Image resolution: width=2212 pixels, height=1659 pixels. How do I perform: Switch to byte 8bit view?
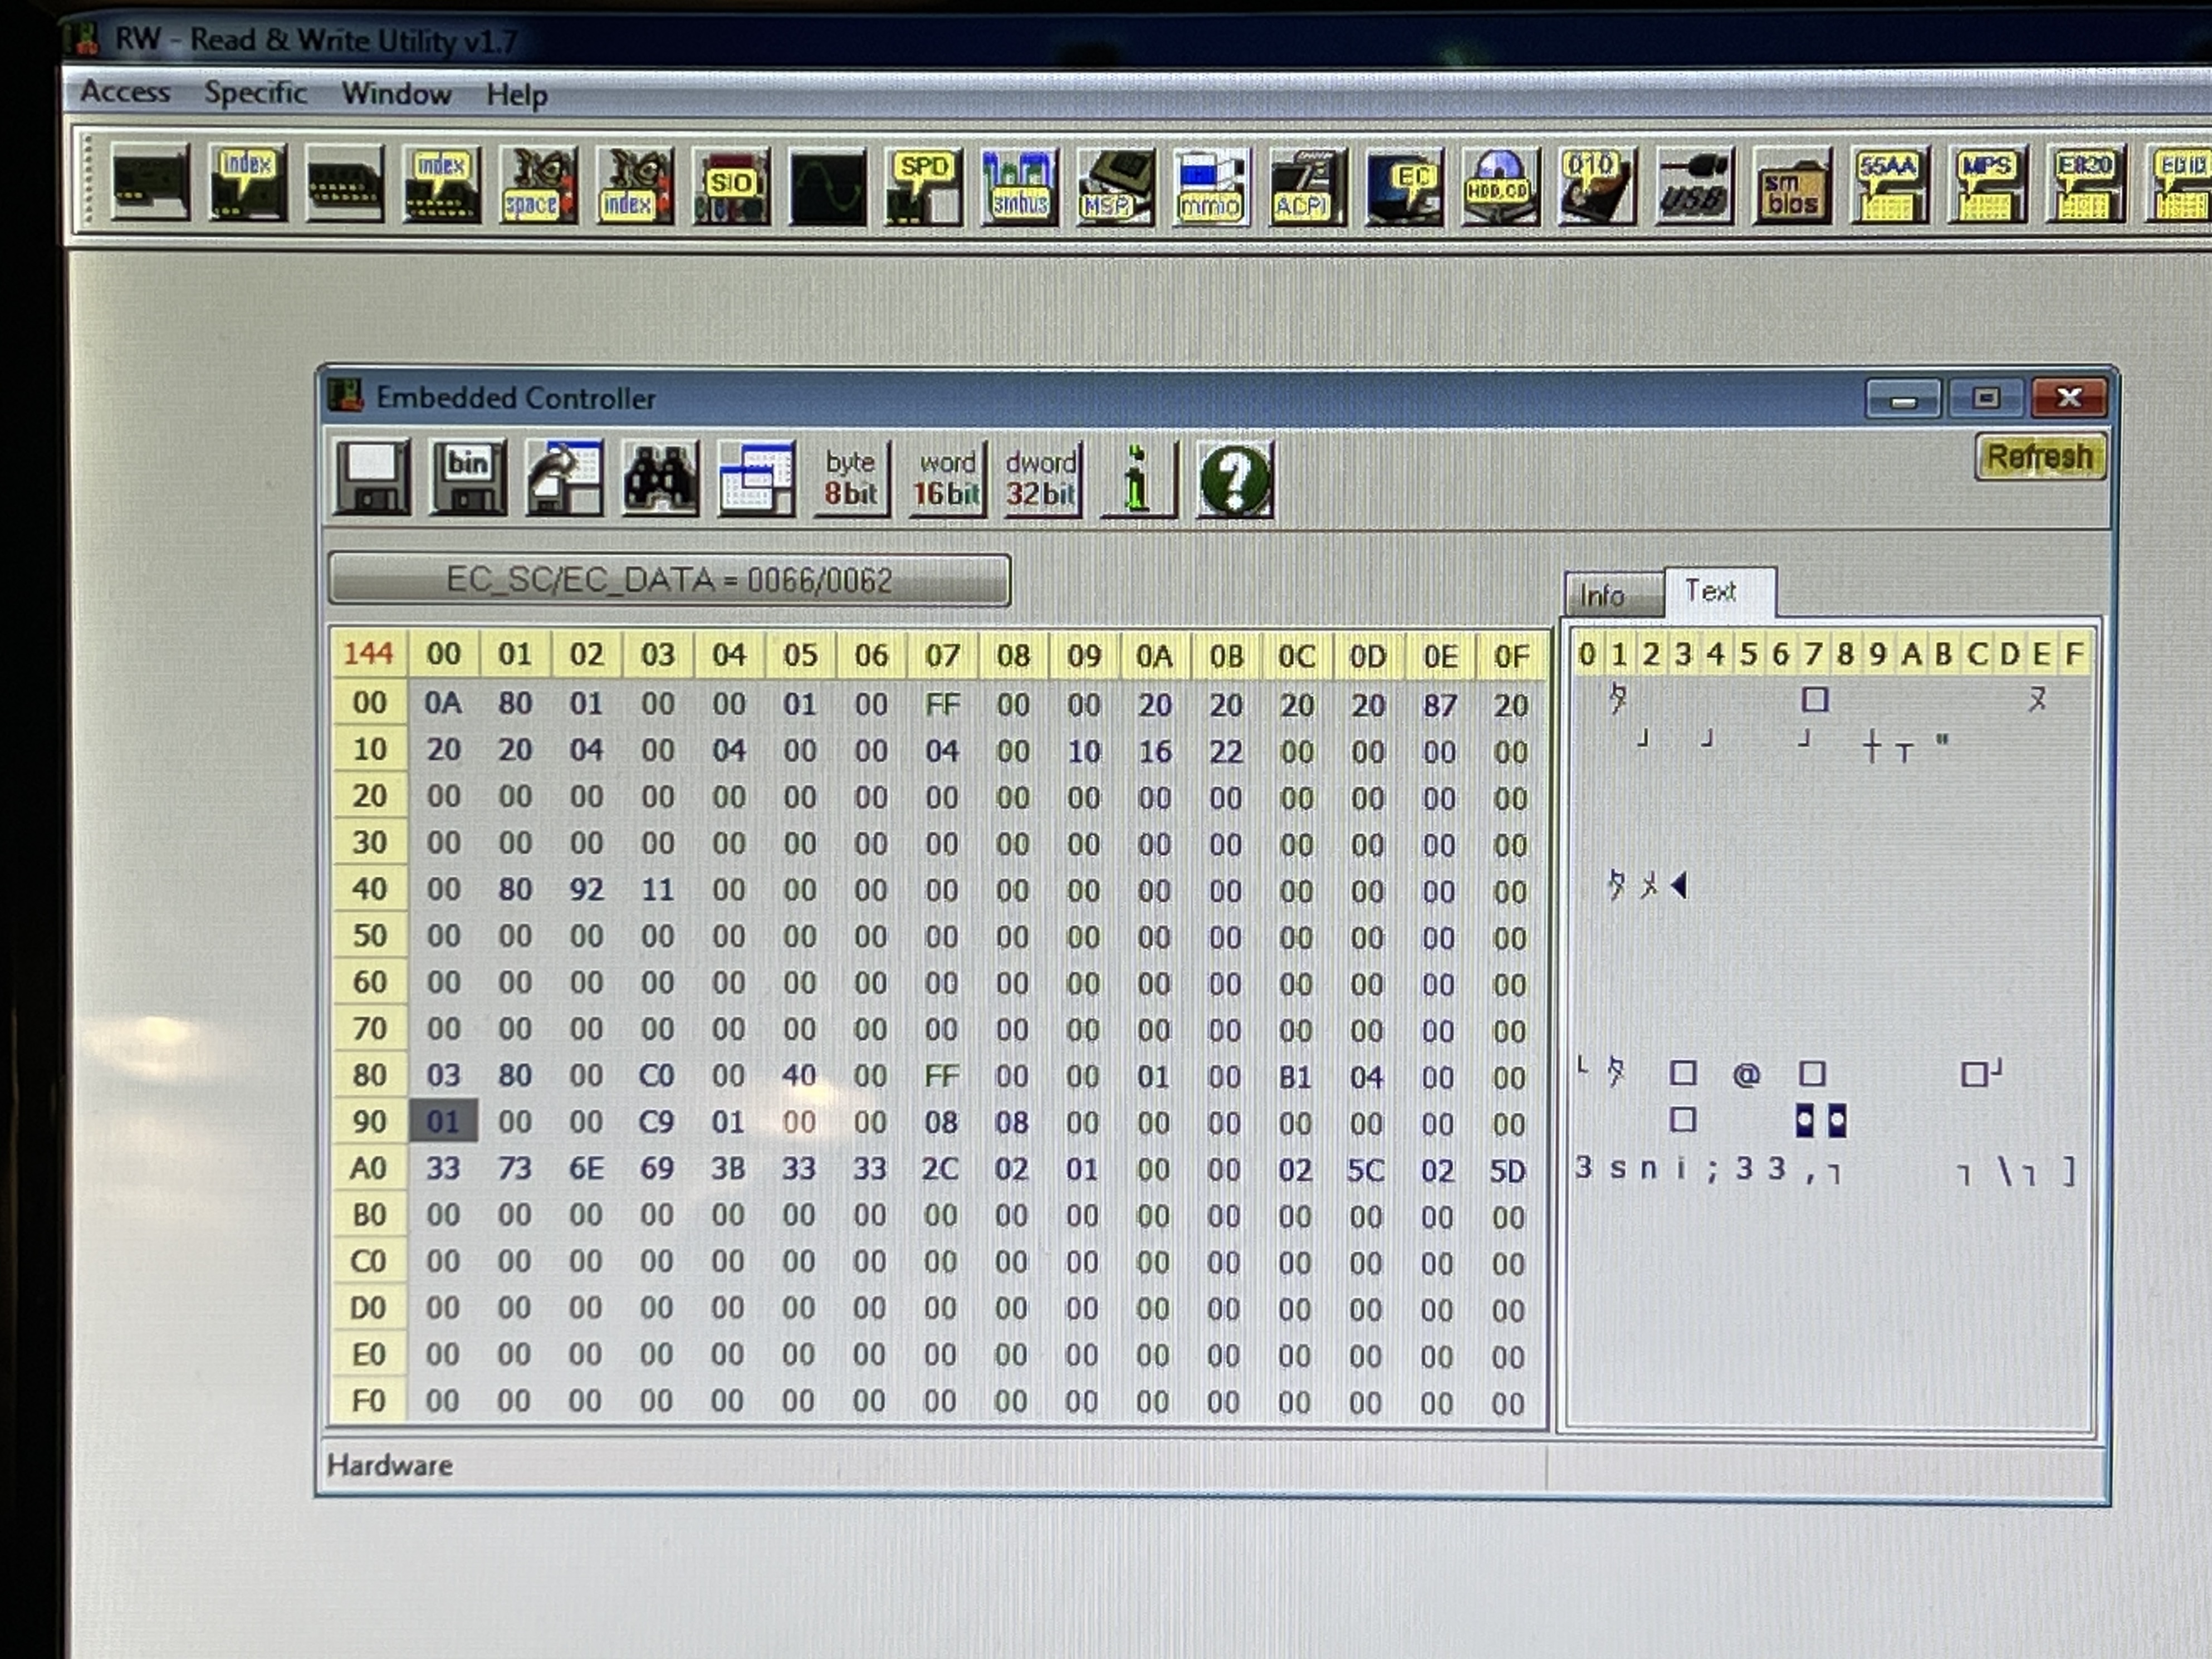[850, 478]
